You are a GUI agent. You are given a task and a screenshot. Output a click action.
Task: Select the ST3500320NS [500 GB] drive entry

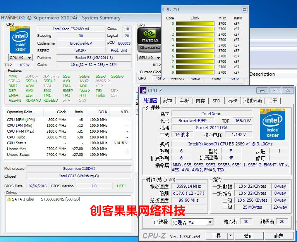(60, 199)
